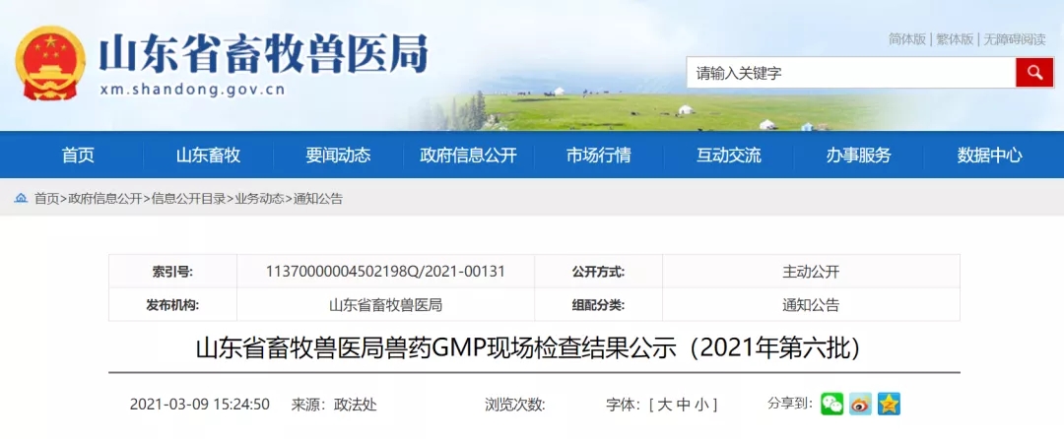1064x439 pixels.
Task: Click the 山东省畜牧兽医局 publisher table cell
Action: [385, 305]
